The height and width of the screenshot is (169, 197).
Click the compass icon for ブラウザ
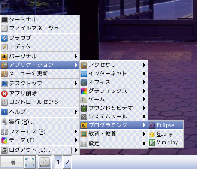coord(4,38)
